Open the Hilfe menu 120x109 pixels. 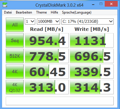point(55,12)
